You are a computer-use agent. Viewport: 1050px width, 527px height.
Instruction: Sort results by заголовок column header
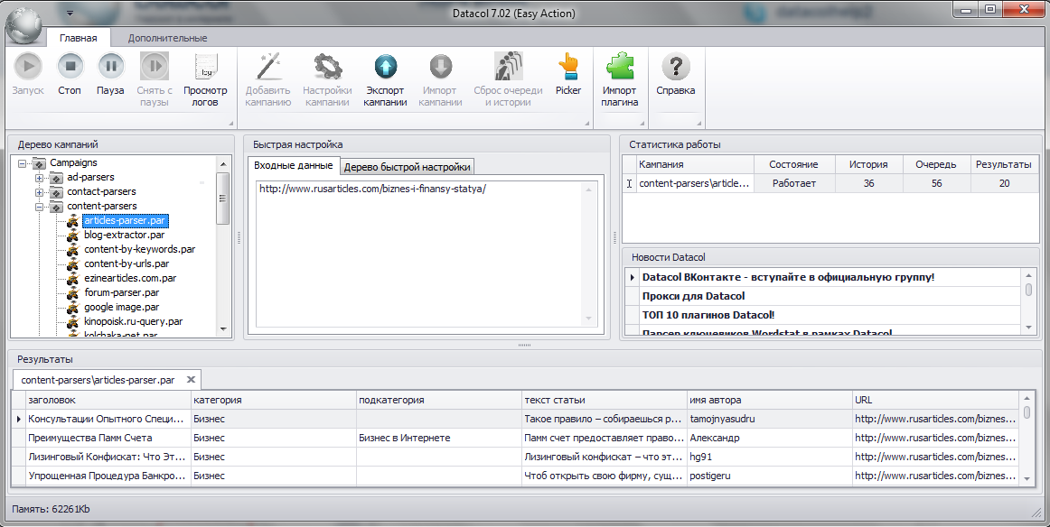point(108,400)
